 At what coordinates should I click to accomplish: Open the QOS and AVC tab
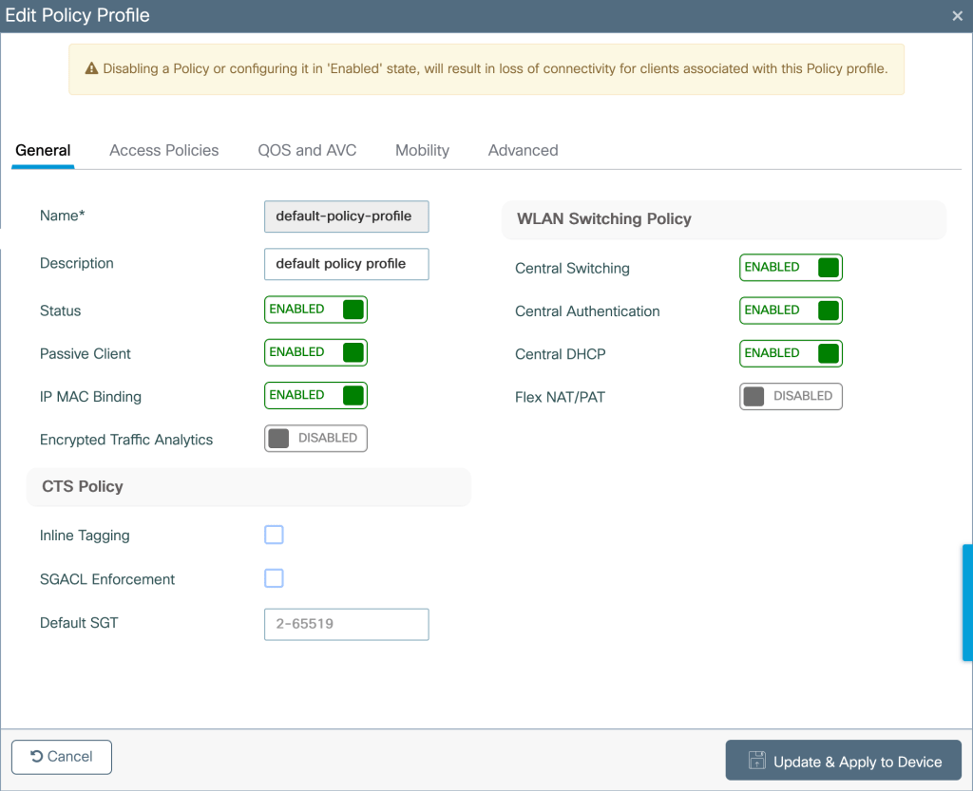tap(307, 150)
